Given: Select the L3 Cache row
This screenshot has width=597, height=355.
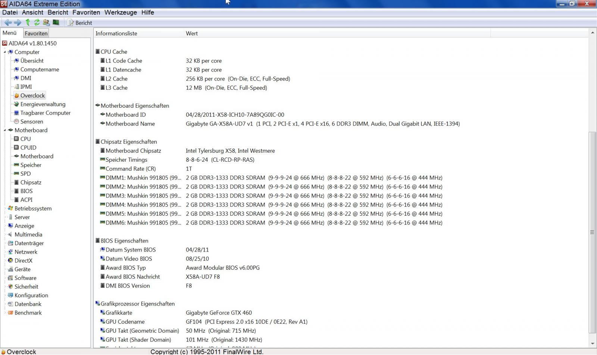Looking at the screenshot, I should tap(341, 88).
